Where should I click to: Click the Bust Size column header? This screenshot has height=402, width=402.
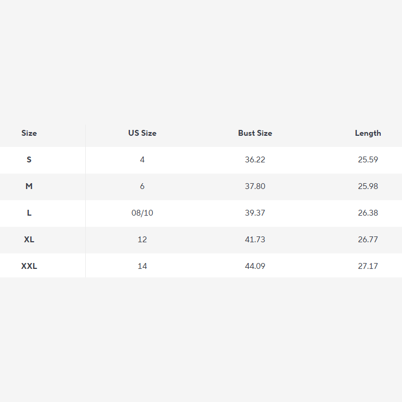[255, 133]
